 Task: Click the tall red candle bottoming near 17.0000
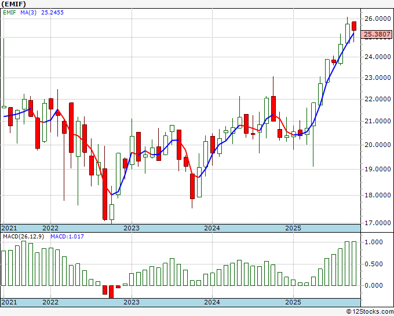pos(105,194)
